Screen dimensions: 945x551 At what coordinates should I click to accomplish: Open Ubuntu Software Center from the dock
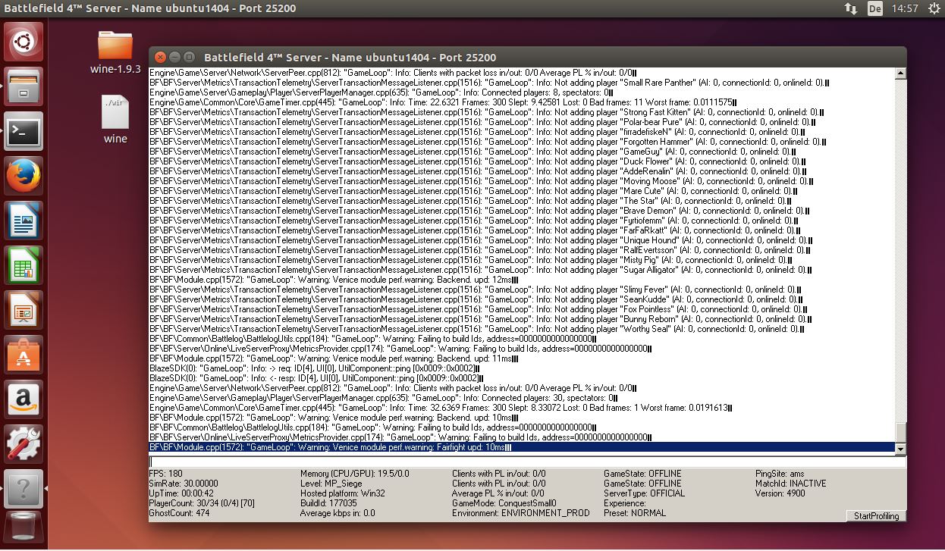point(24,355)
